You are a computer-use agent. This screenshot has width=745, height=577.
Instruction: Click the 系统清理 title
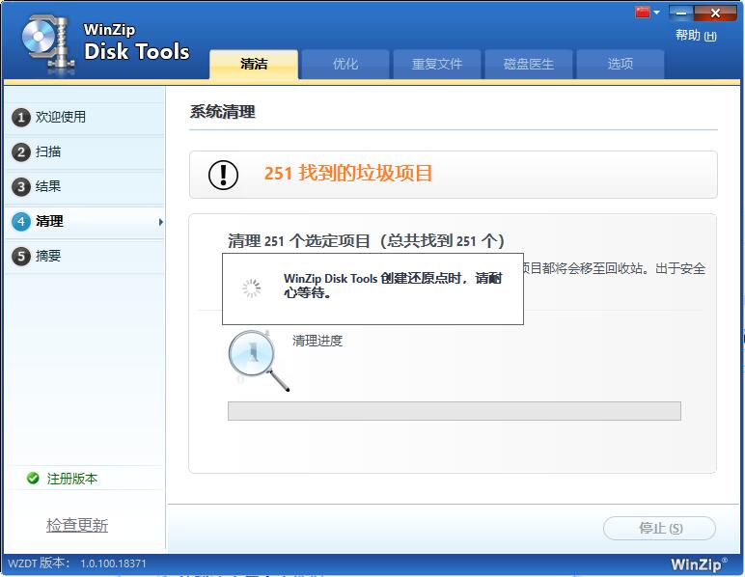pyautogui.click(x=222, y=112)
